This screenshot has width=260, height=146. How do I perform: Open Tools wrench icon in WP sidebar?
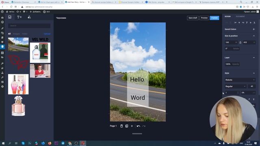pos(2,77)
